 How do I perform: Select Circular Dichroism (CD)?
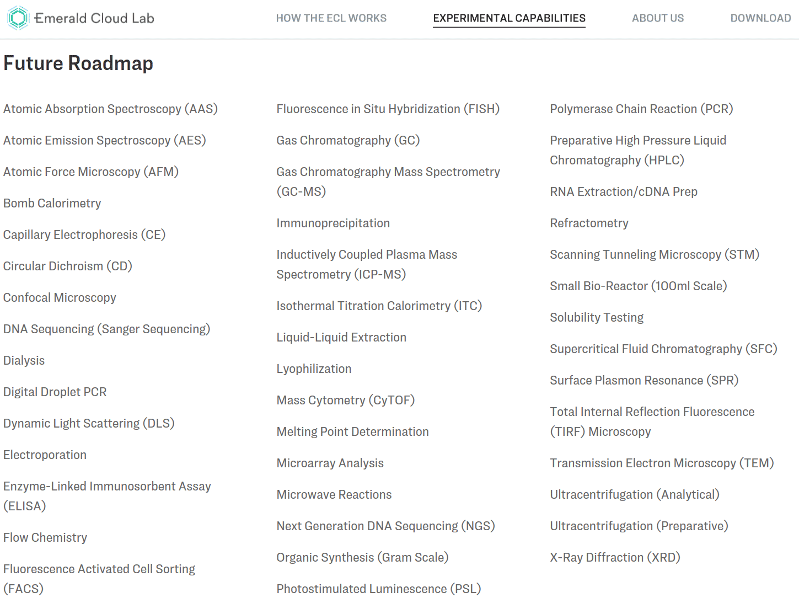[68, 266]
